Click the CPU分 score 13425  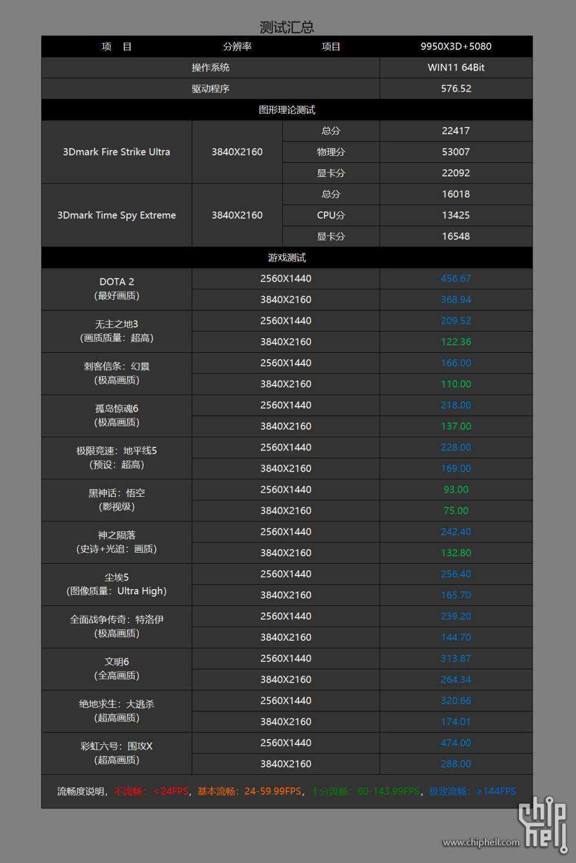tap(456, 215)
